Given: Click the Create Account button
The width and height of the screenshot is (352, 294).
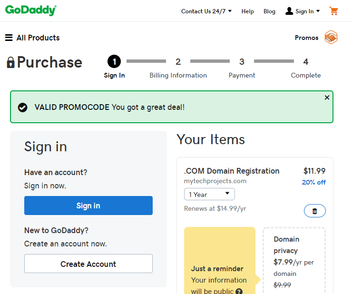Looking at the screenshot, I should [x=88, y=264].
